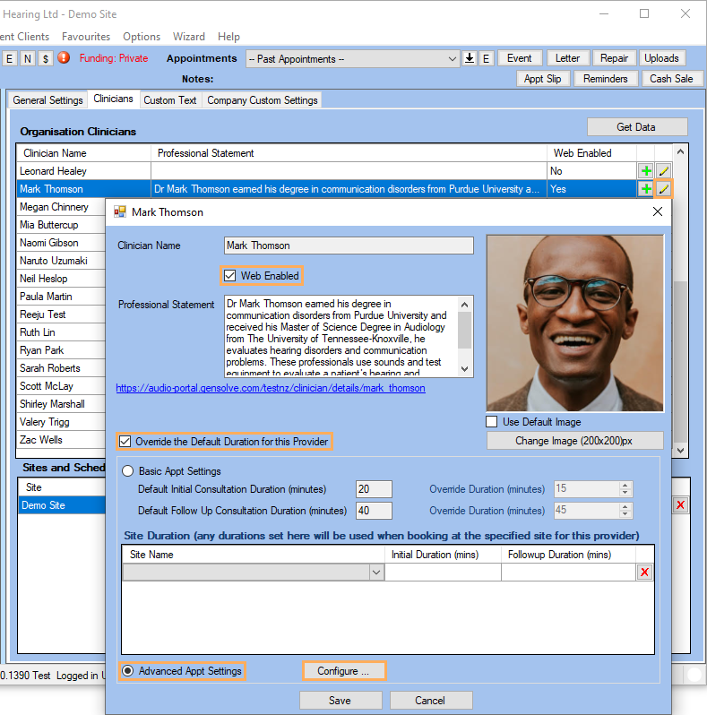Open the Wizard menu

tap(189, 37)
